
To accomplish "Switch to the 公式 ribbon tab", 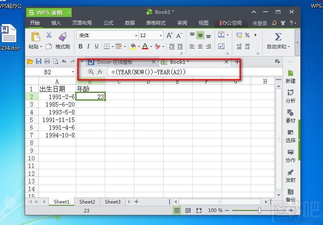I will 108,23.
